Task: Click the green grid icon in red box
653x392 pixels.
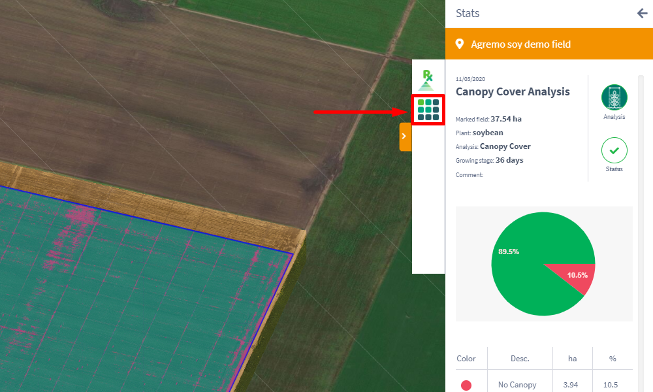Action: (x=428, y=109)
